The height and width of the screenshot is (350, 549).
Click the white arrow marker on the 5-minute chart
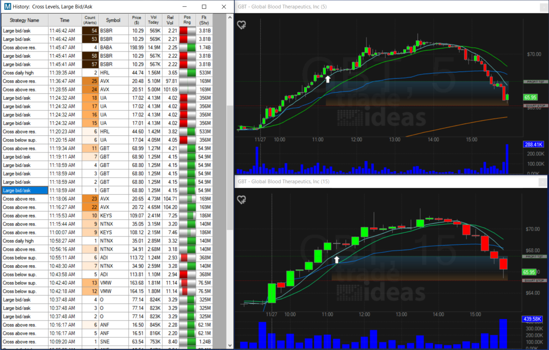click(x=328, y=79)
